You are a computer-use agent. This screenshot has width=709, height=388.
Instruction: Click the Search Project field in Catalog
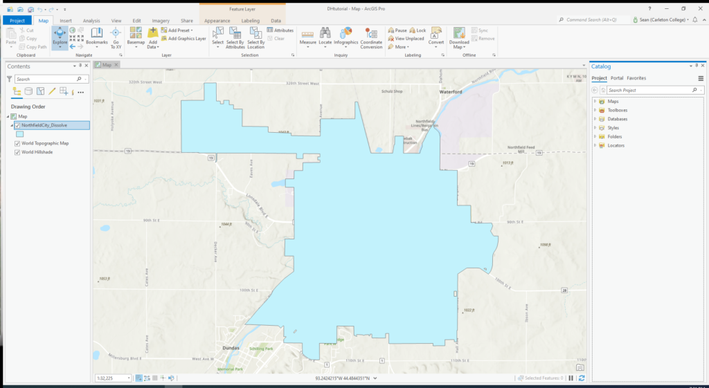tap(655, 91)
